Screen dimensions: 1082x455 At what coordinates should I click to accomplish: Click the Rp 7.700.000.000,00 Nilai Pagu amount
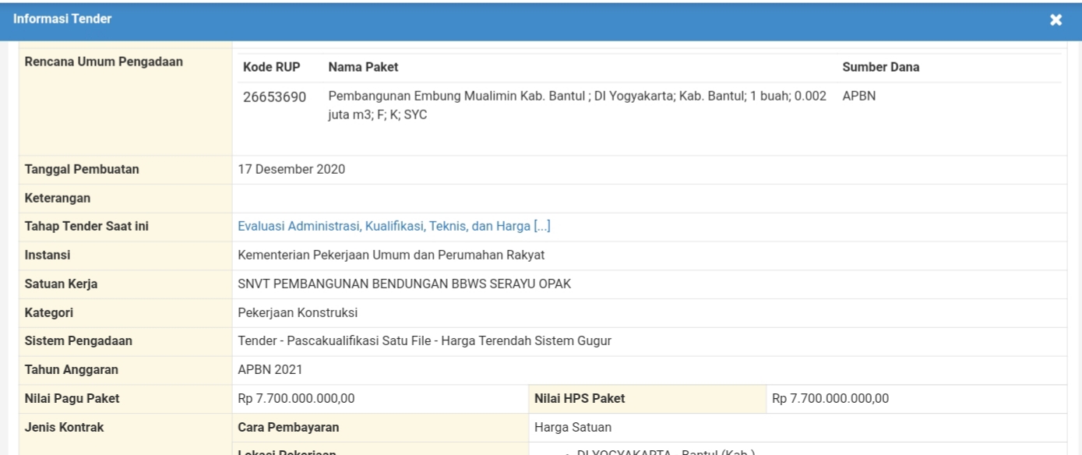297,398
